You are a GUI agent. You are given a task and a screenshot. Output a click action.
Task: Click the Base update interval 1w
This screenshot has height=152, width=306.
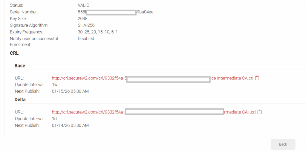(x=55, y=85)
